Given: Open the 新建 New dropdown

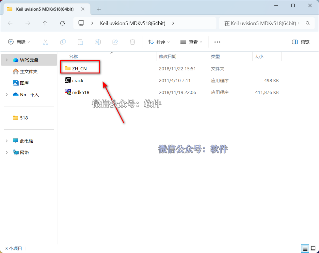Looking at the screenshot, I should 19,42.
